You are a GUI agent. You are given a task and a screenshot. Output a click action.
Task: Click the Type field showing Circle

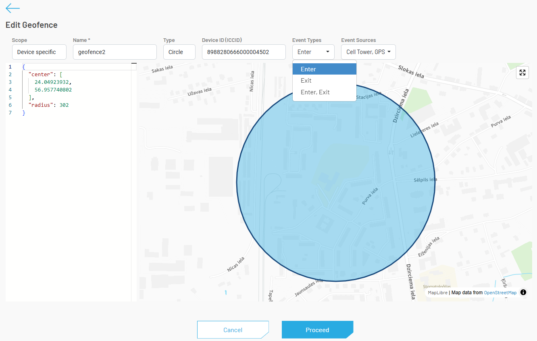click(179, 52)
